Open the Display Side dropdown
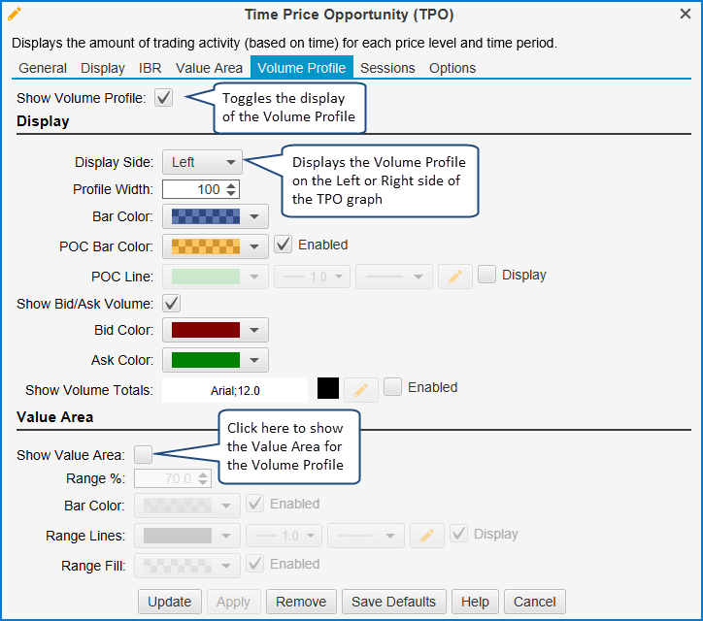703x621 pixels. point(202,162)
